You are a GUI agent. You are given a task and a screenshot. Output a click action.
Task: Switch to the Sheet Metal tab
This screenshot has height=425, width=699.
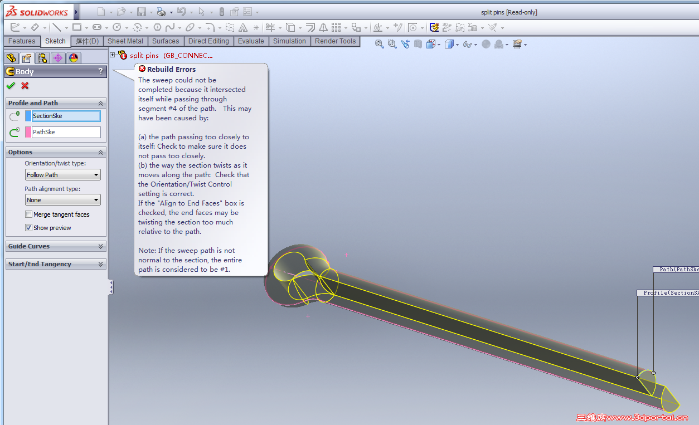[x=125, y=41]
